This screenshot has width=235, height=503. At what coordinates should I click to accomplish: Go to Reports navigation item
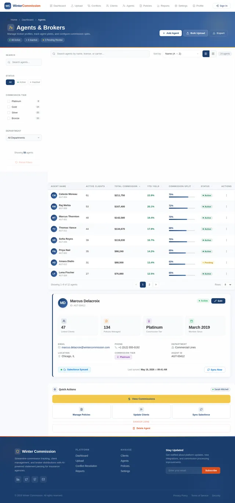click(163, 6)
